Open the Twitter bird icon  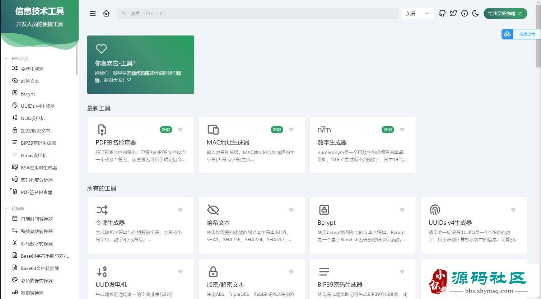tap(453, 13)
